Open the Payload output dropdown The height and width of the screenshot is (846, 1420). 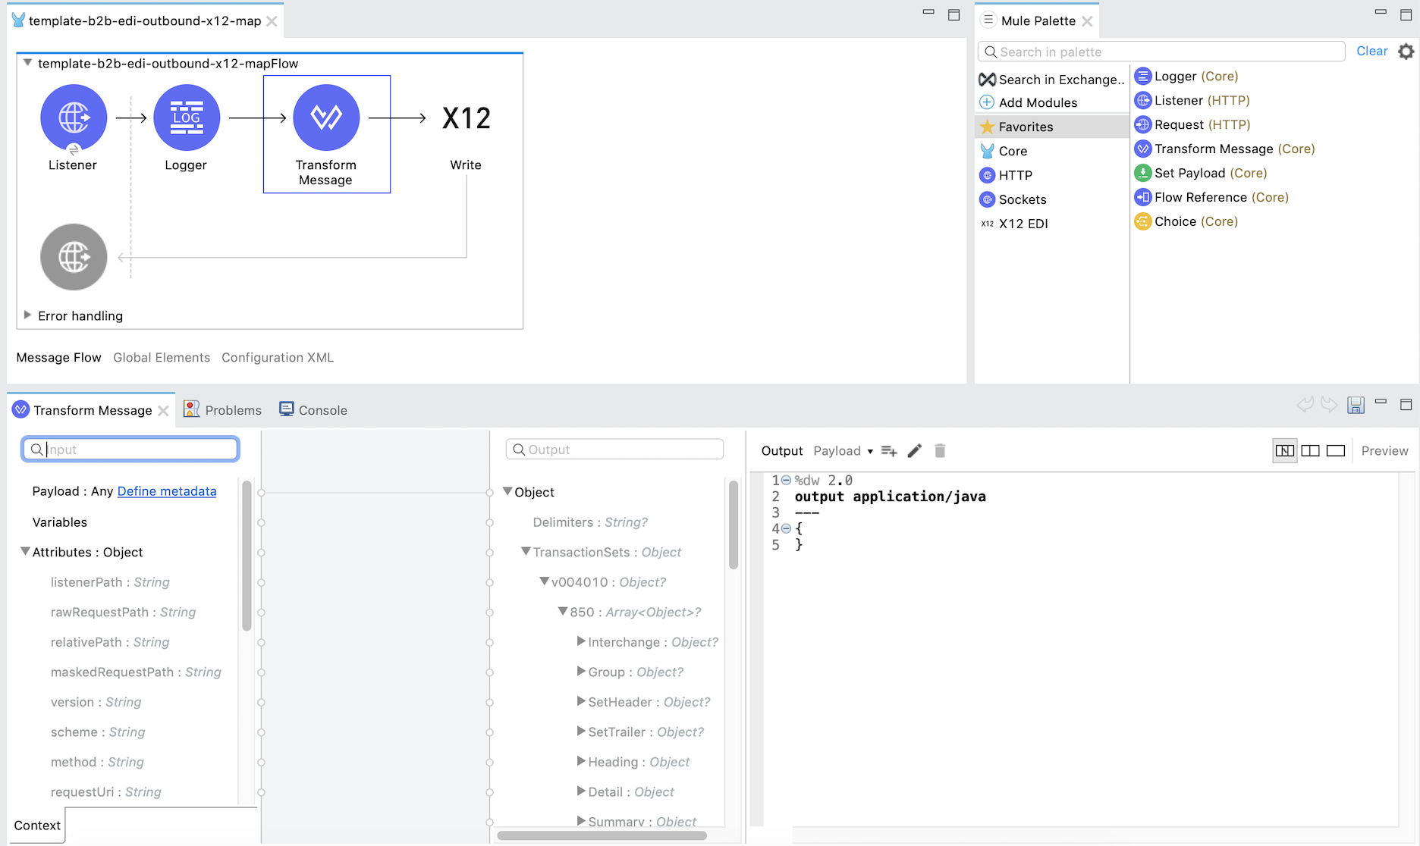tap(843, 451)
